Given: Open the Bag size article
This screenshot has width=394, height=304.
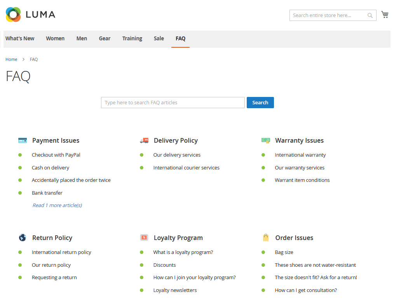Looking at the screenshot, I should [284, 252].
